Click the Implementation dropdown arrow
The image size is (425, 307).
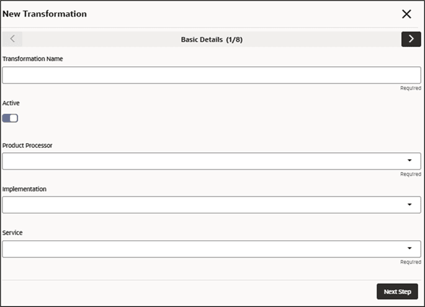tap(409, 204)
